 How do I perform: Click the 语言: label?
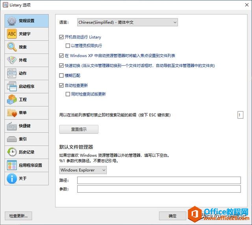tap(64, 22)
